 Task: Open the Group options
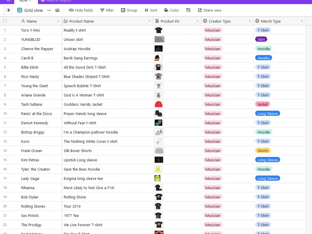(x=129, y=10)
